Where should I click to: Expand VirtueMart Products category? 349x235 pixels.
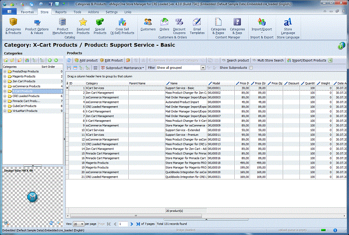coord(5,111)
